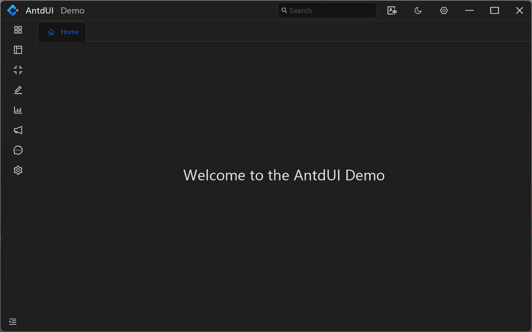532x332 pixels.
Task: Click the Welcome to the AntdUI Demo heading
Action: point(284,175)
